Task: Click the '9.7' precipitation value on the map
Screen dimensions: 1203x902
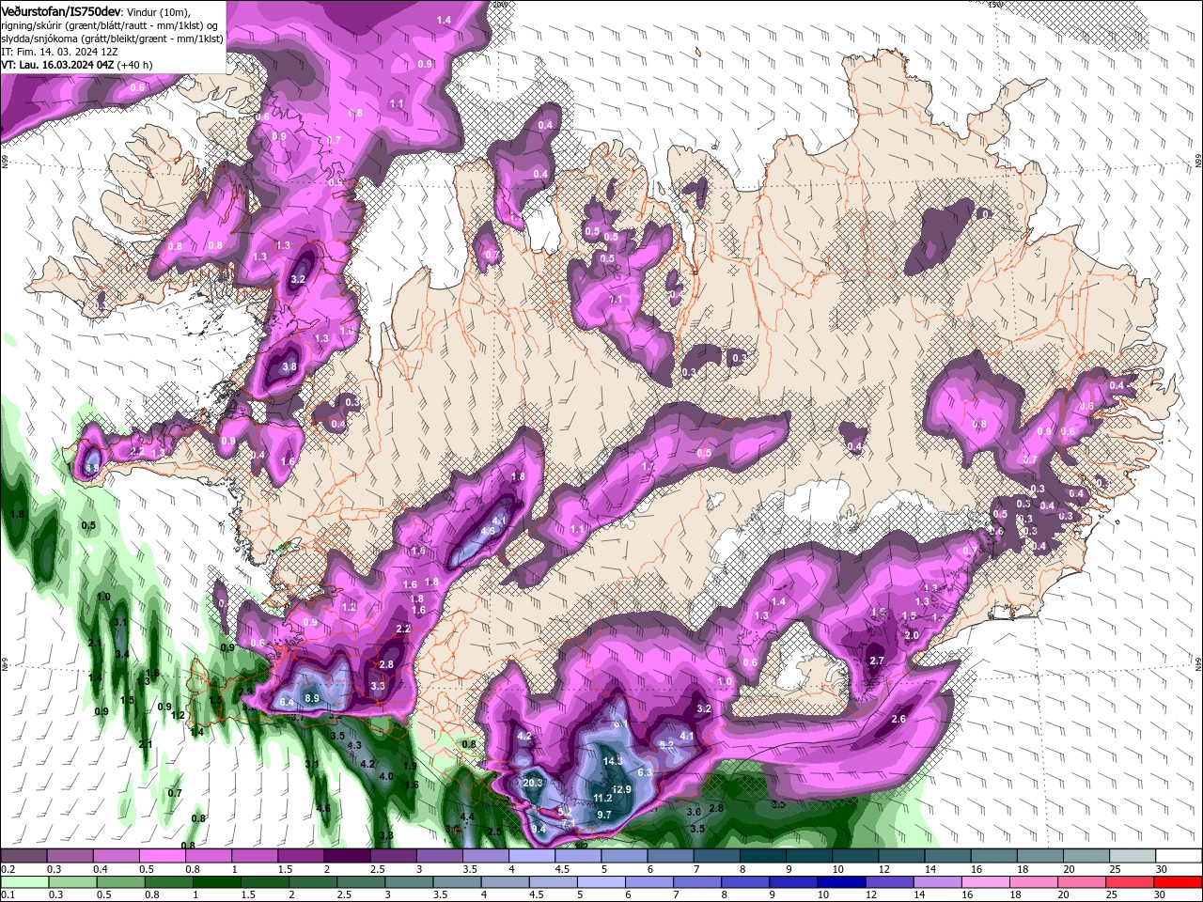Action: 604,815
